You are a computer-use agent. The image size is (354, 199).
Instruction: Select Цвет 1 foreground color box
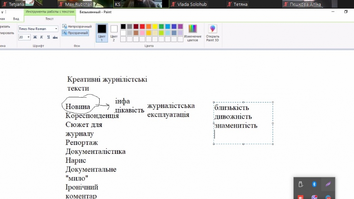102,33
